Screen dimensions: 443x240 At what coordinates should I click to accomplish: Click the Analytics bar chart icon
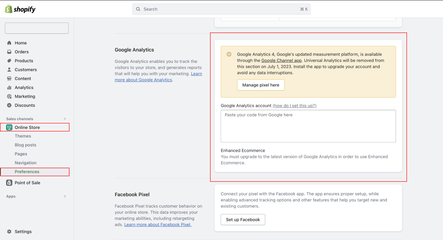click(x=9, y=88)
